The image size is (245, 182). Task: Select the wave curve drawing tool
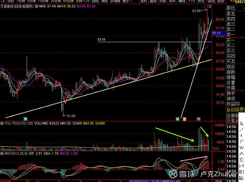pos(242,154)
